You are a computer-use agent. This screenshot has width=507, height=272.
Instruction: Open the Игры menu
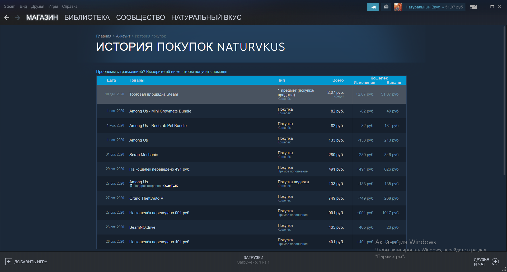[x=53, y=6]
